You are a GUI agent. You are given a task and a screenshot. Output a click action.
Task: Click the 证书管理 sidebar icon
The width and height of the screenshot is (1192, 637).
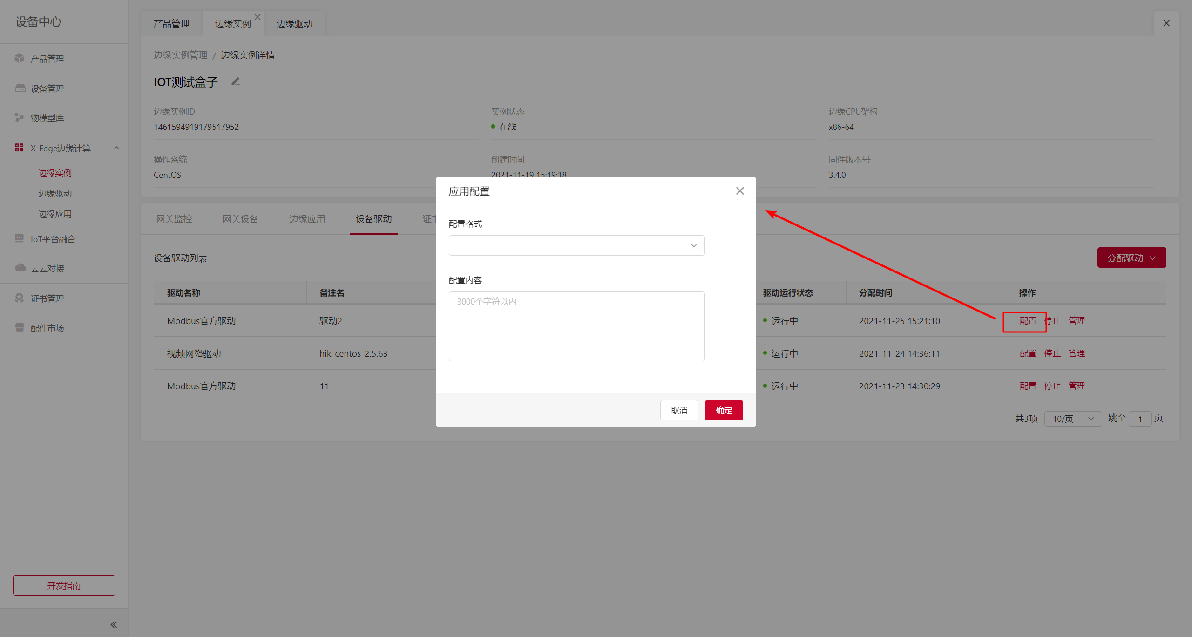pos(19,298)
